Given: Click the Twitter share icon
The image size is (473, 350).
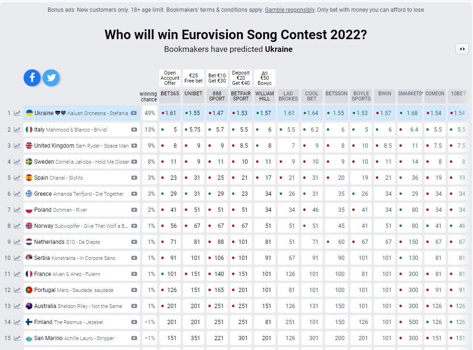Looking at the screenshot, I should 51,78.
